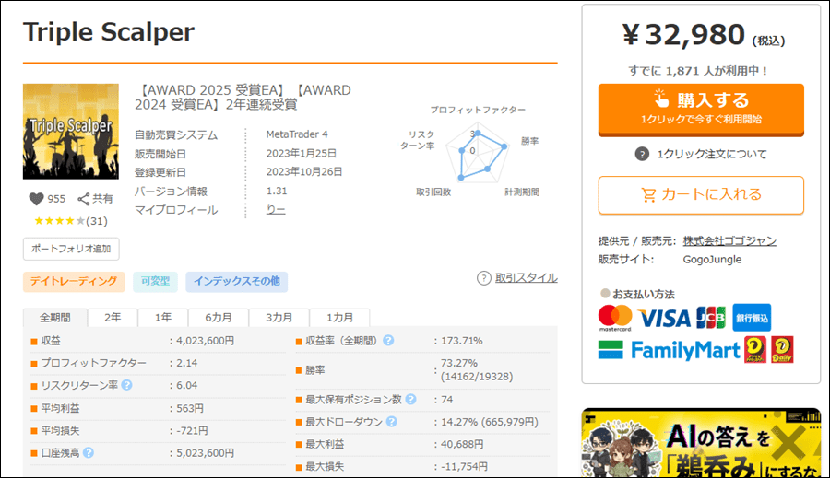
Task: Switch to the 2年 tab
Action: [x=113, y=317]
